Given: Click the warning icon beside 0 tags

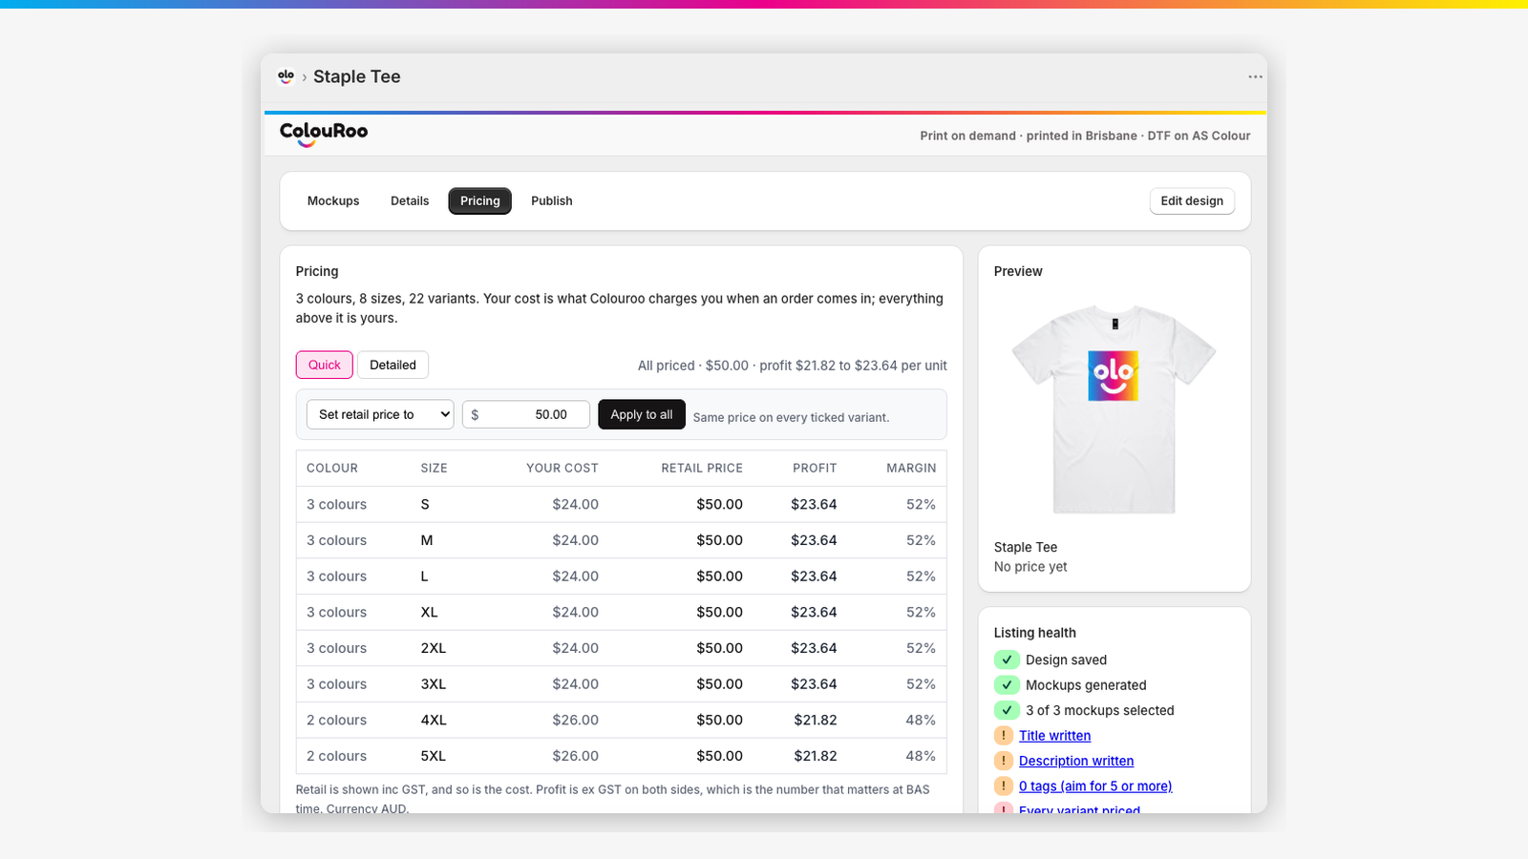Looking at the screenshot, I should (1004, 786).
